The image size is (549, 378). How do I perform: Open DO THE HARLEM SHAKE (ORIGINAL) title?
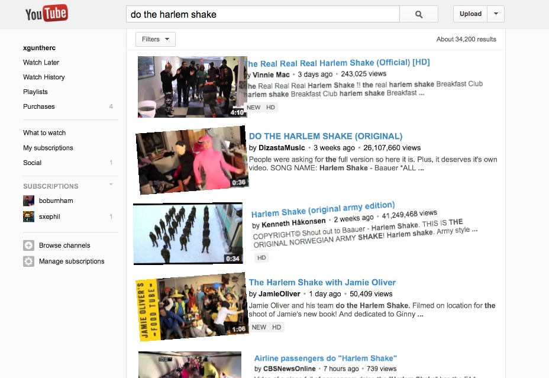coord(325,136)
